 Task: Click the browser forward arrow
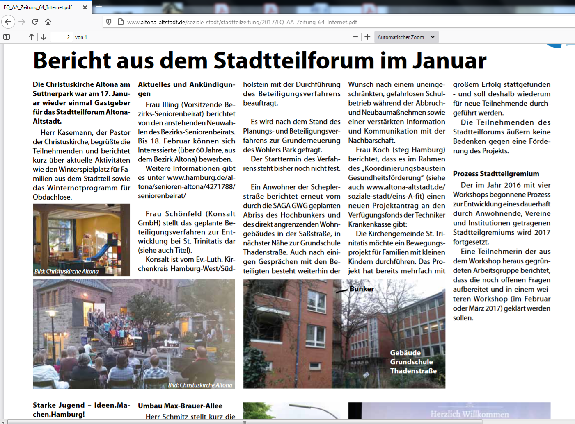[22, 22]
